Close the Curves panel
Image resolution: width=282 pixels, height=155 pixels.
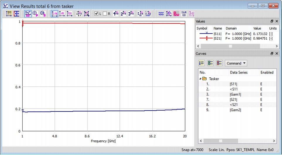(277, 54)
